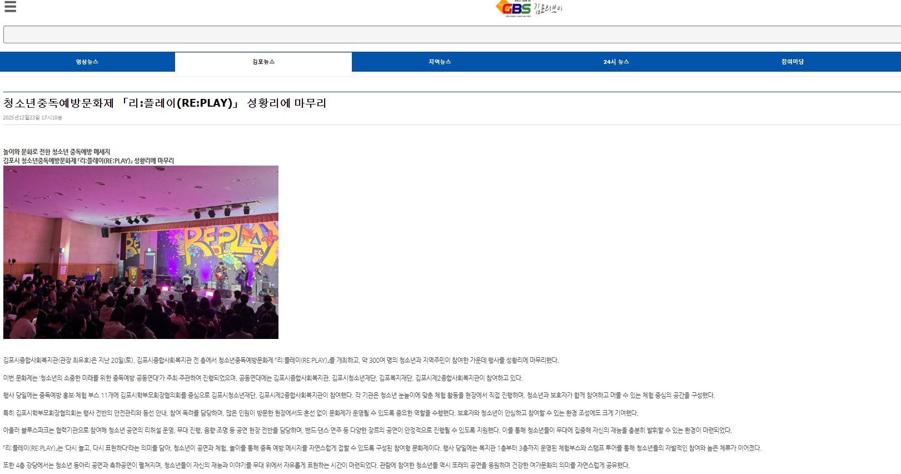Open the 영상뉴스 tab
The width and height of the screenshot is (901, 474).
point(87,62)
